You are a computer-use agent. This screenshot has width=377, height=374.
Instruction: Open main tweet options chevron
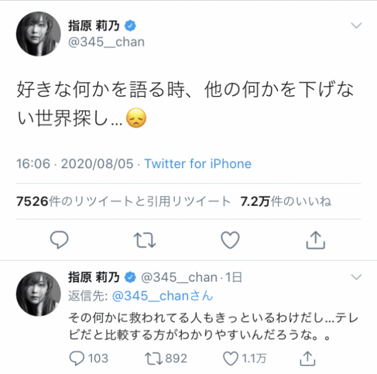(x=357, y=25)
